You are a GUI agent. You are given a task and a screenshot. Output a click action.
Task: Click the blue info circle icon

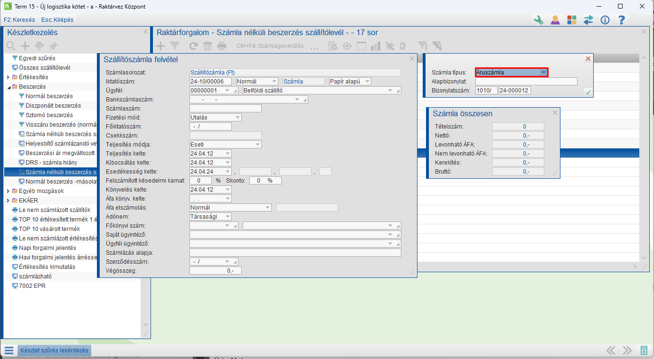(x=605, y=20)
